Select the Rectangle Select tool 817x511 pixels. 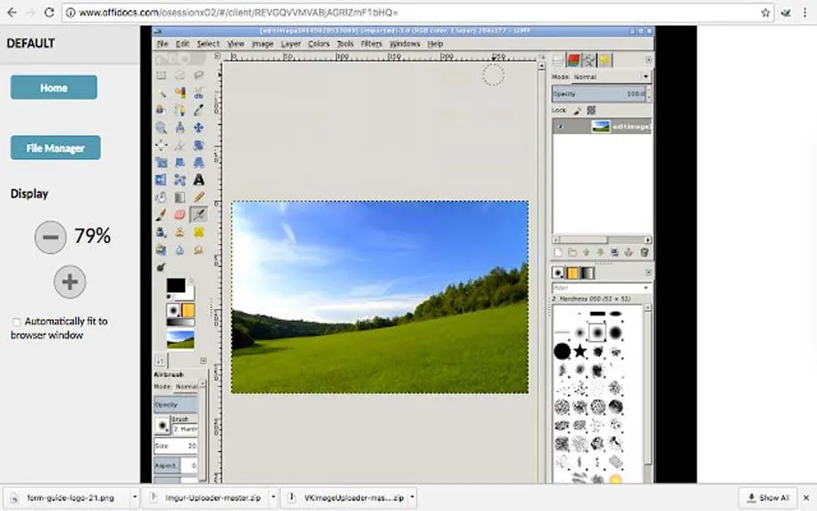[x=161, y=76]
